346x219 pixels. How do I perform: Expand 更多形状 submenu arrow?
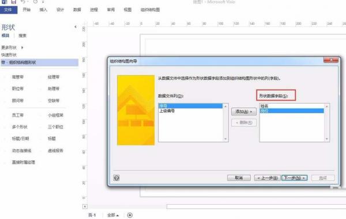[22, 48]
